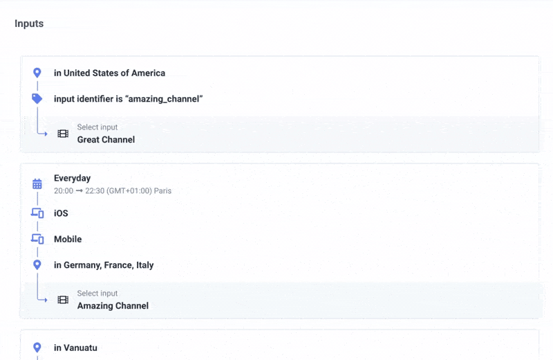The image size is (553, 360).
Task: Select the input identifier amazing_channel condition
Action: click(x=128, y=99)
